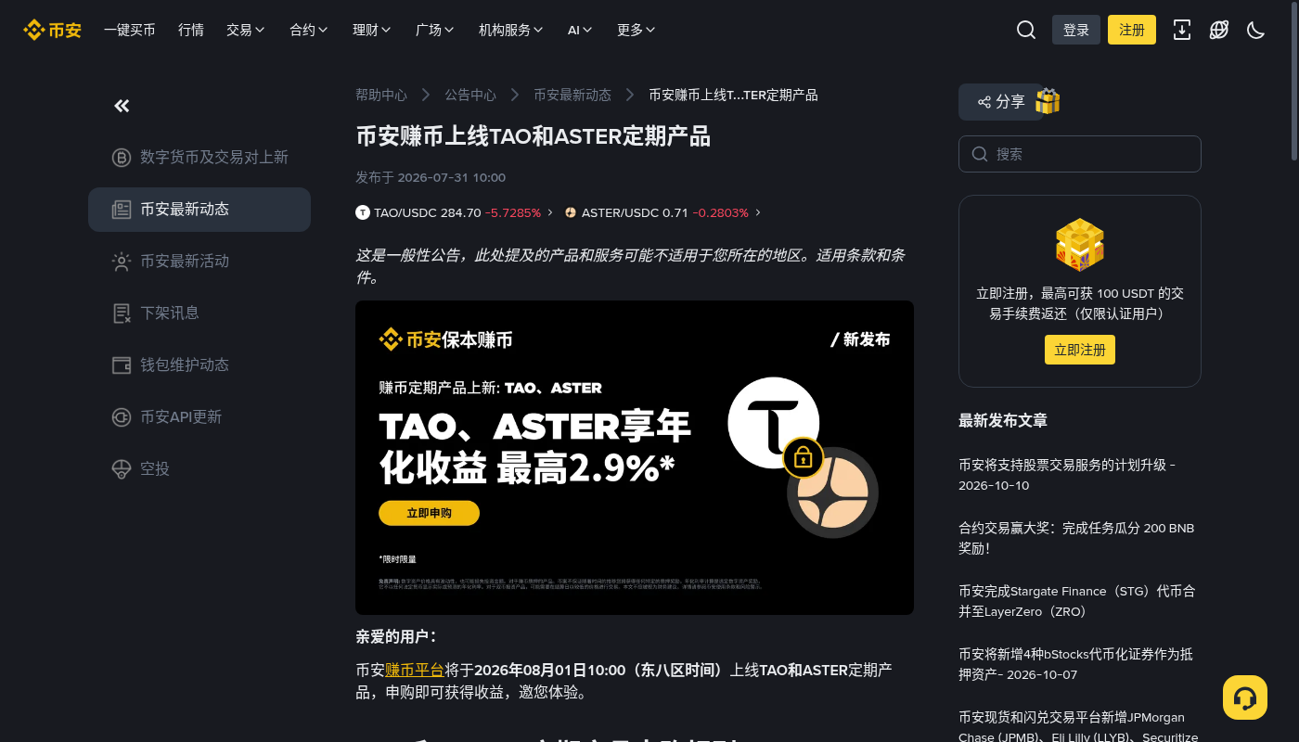Open article 币安将支持股票交易服务的计划升级
The width and height of the screenshot is (1299, 742).
click(1067, 475)
